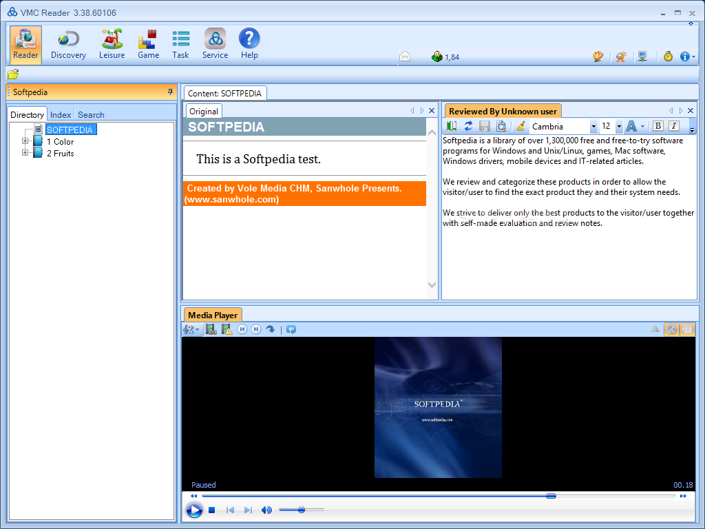This screenshot has height=529, width=705.
Task: Click the print preview magnifier icon
Action: pos(501,127)
